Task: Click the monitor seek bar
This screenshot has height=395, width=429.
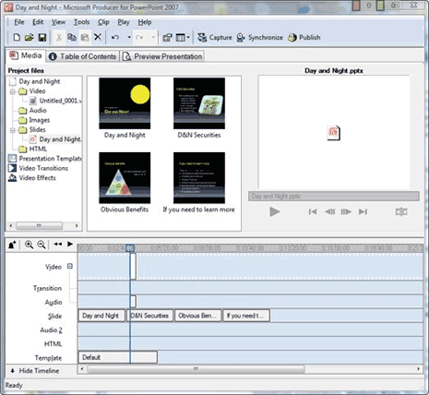Action: coord(334,197)
